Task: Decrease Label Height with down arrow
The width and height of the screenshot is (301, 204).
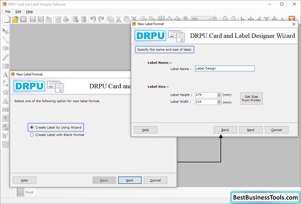Action: pyautogui.click(x=219, y=96)
